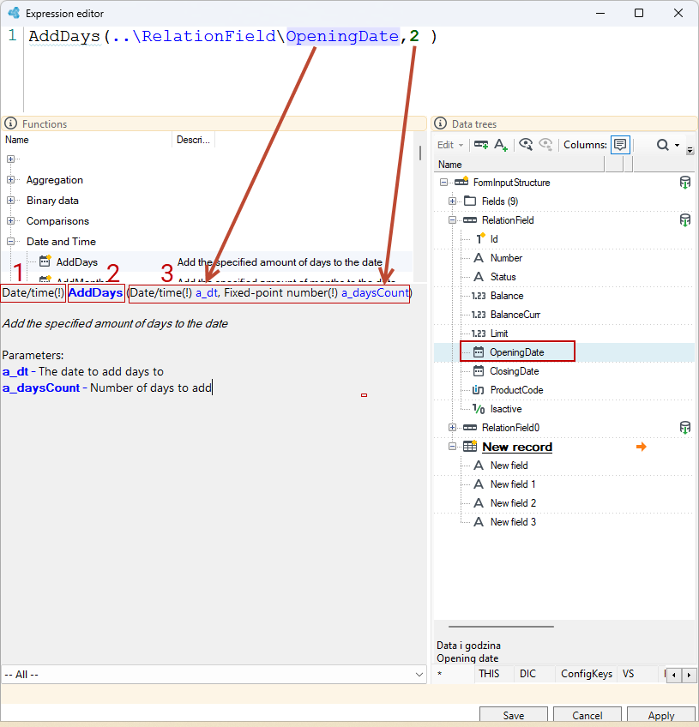Screen dimensions: 699x727
Task: Click the add text field icon
Action: pyautogui.click(x=501, y=145)
